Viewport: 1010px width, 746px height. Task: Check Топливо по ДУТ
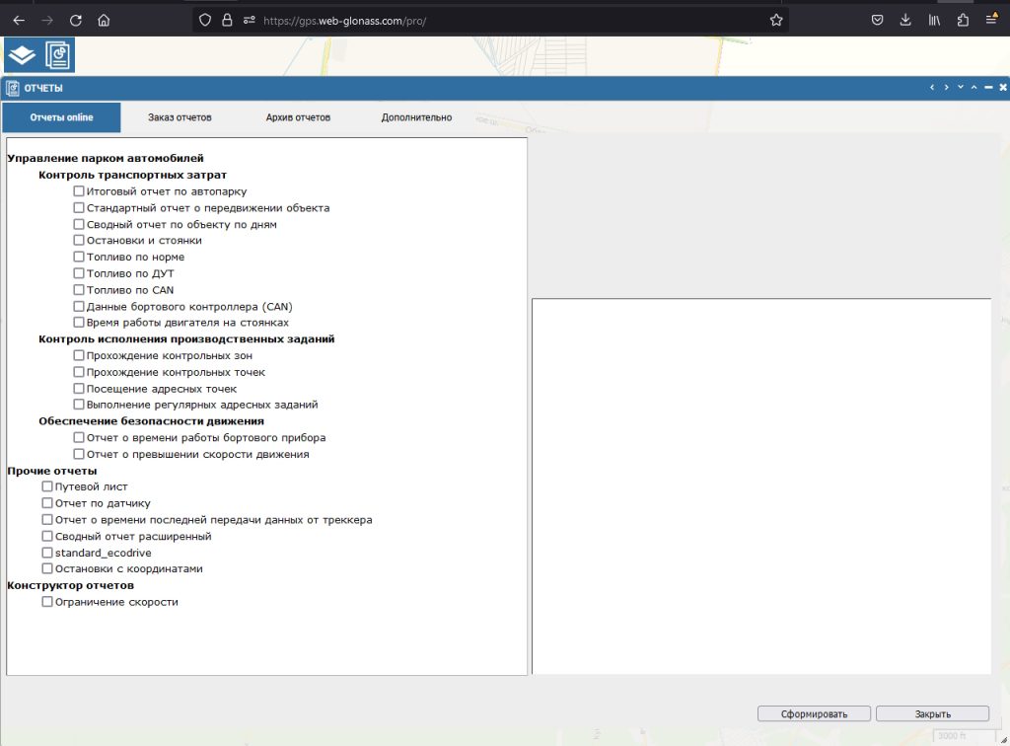[x=79, y=273]
